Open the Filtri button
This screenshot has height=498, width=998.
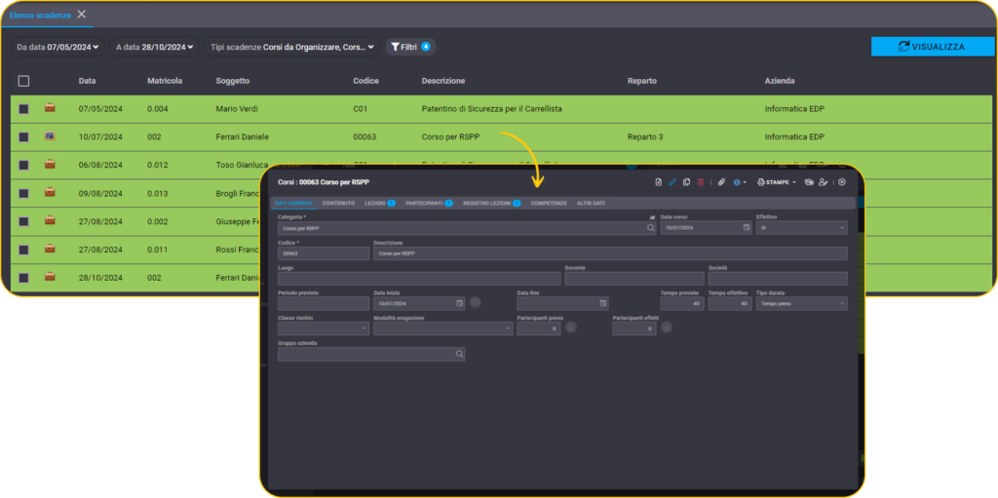[x=410, y=47]
